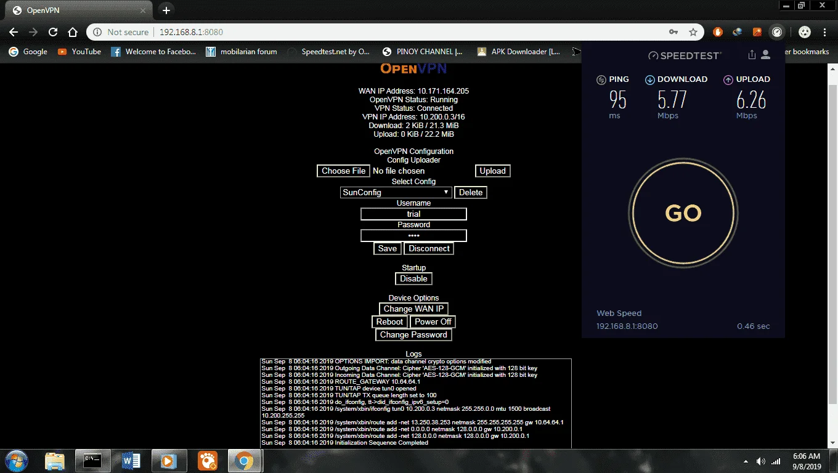The height and width of the screenshot is (473, 838).
Task: Click the DOWNLOAD speed value
Action: pyautogui.click(x=672, y=100)
